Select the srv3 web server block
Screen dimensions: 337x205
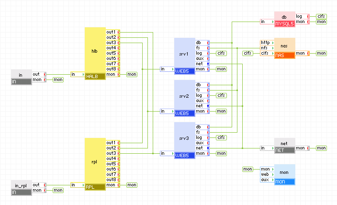(x=185, y=137)
